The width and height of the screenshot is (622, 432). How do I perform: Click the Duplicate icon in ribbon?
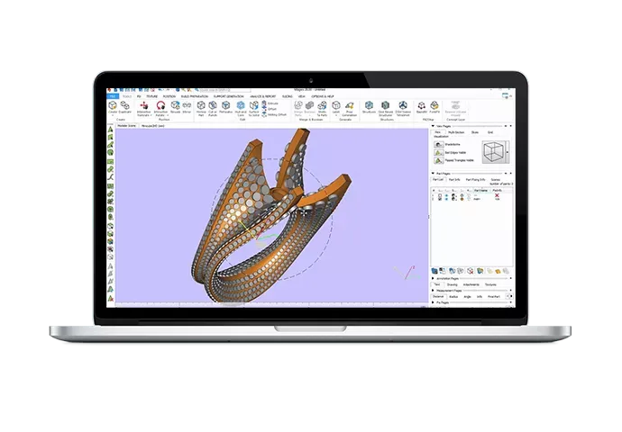point(125,107)
